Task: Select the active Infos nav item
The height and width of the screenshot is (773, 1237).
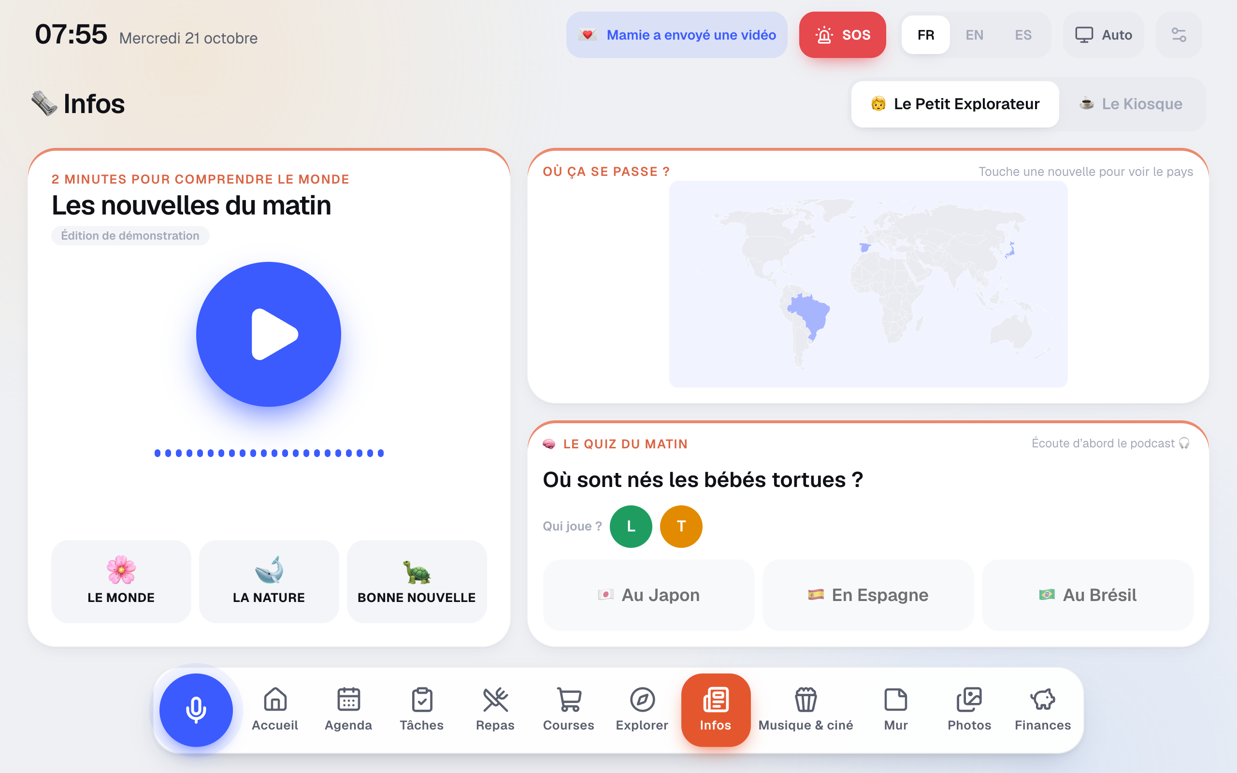Action: [x=716, y=710]
